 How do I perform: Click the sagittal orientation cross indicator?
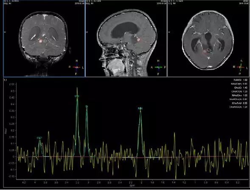click(158, 67)
